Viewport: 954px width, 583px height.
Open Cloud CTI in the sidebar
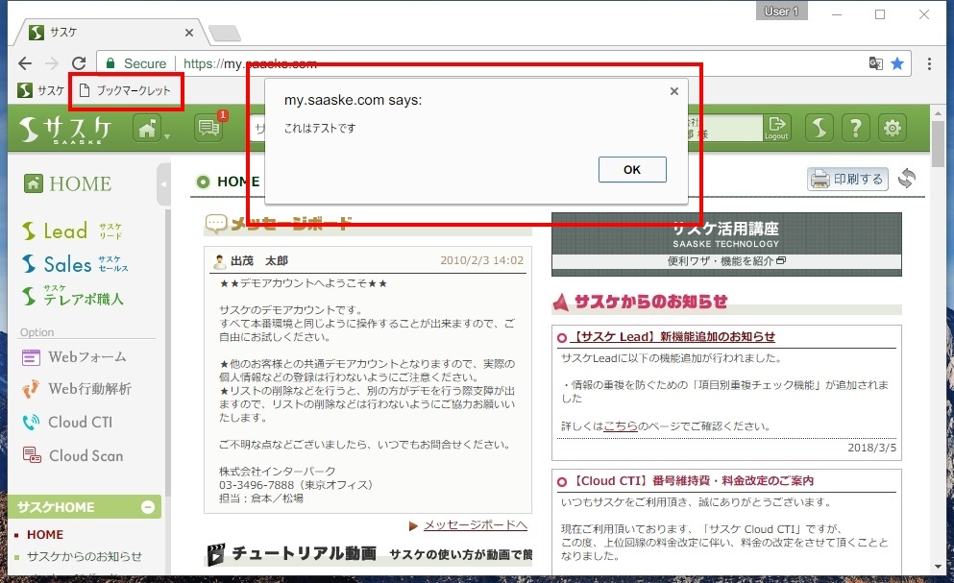[x=80, y=423]
